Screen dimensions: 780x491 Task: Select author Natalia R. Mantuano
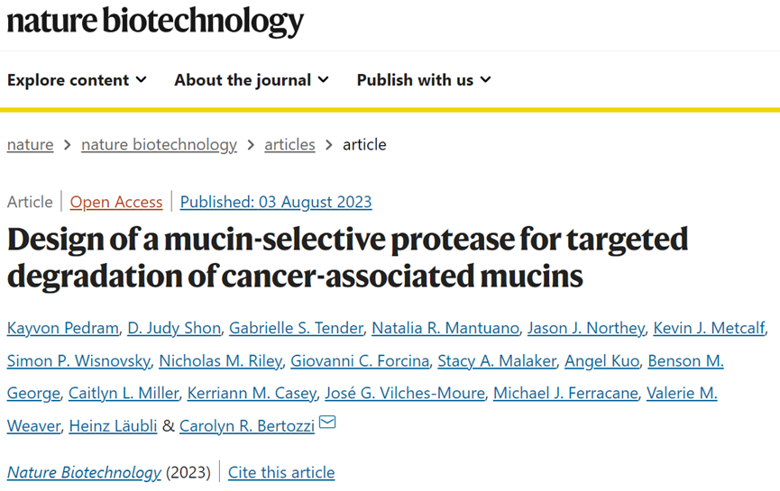click(x=445, y=328)
